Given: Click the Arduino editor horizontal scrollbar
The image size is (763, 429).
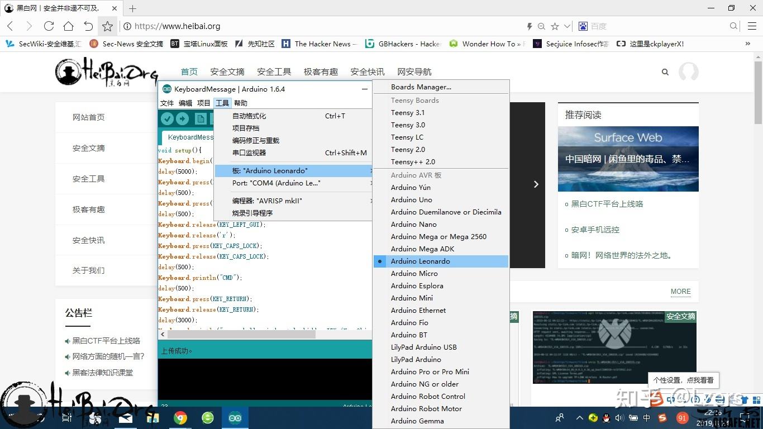Looking at the screenshot, I should click(x=242, y=335).
